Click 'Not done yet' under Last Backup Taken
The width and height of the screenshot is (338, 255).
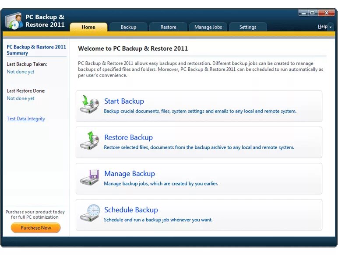click(x=21, y=72)
